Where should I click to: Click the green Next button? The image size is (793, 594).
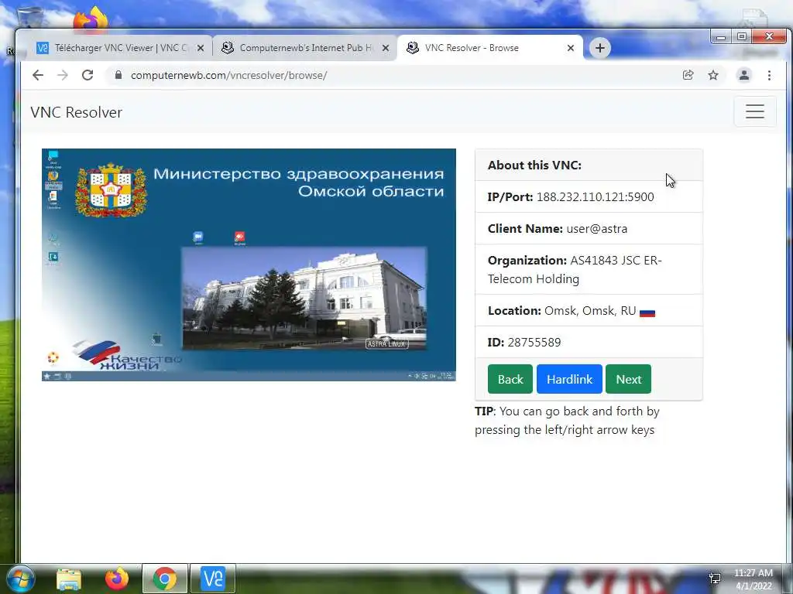(628, 379)
